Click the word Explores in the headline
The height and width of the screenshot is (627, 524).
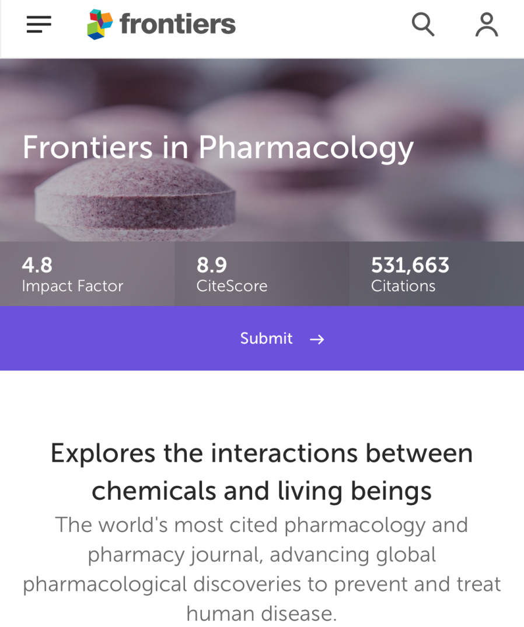[103, 454]
